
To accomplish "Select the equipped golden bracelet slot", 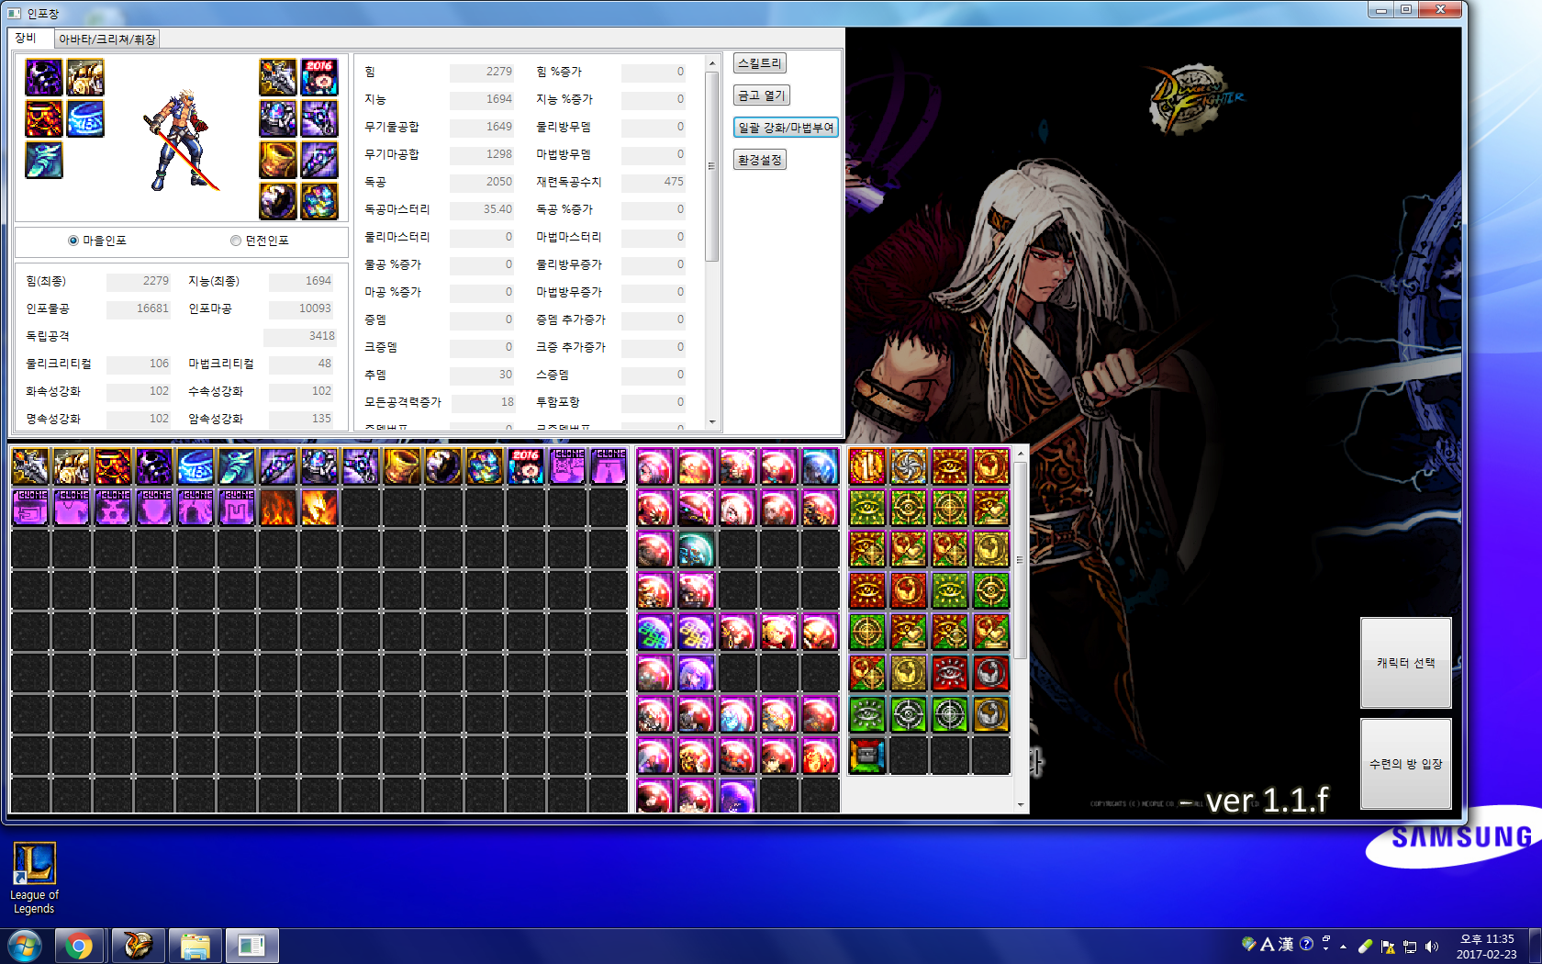I will [x=278, y=161].
